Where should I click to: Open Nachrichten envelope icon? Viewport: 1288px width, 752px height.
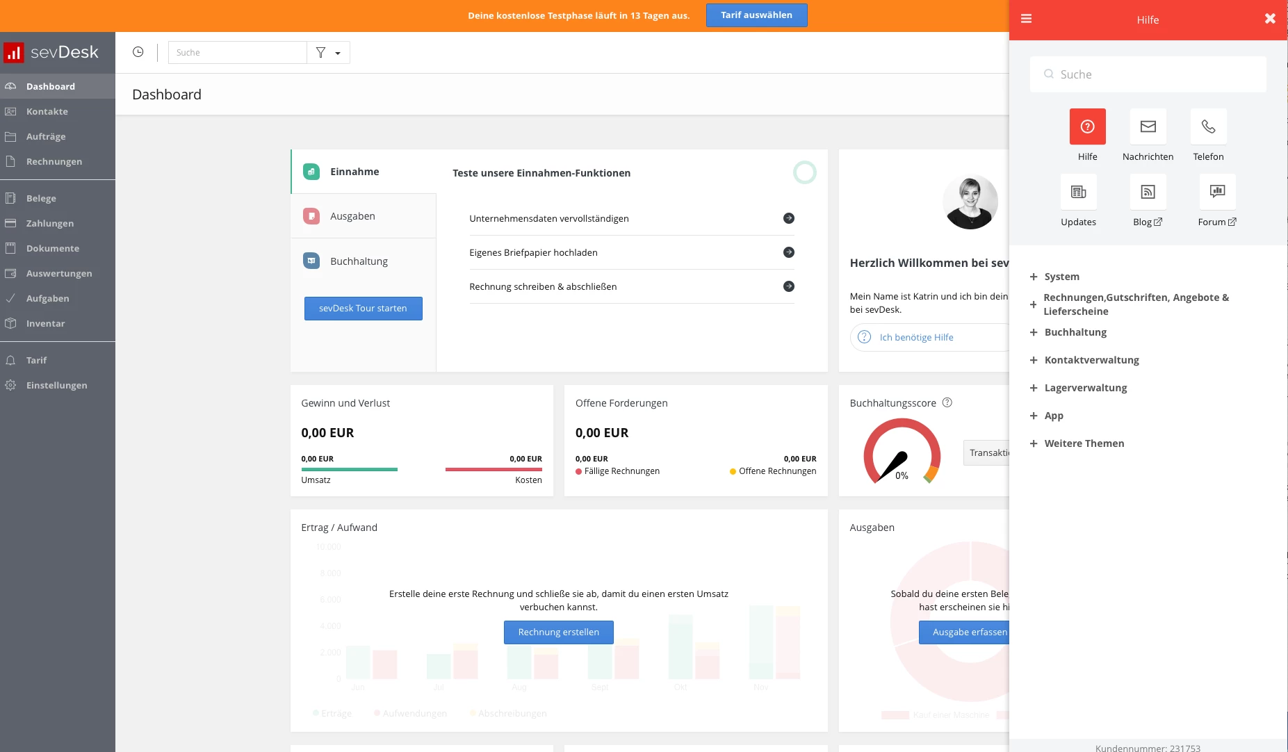[1148, 126]
